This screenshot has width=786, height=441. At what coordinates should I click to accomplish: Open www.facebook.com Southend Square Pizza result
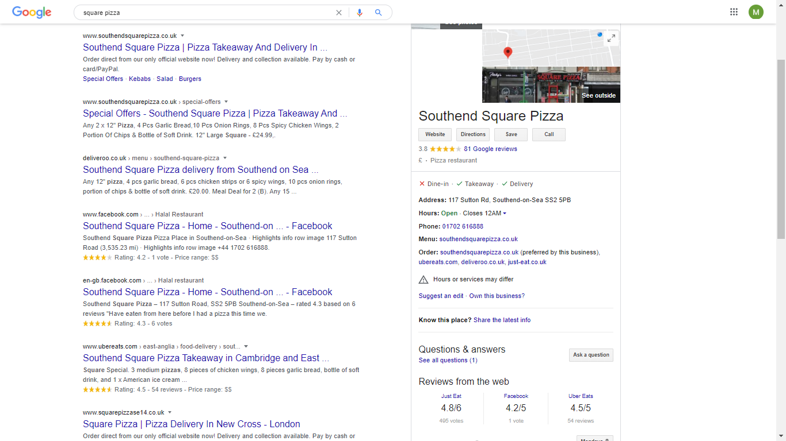click(x=208, y=226)
